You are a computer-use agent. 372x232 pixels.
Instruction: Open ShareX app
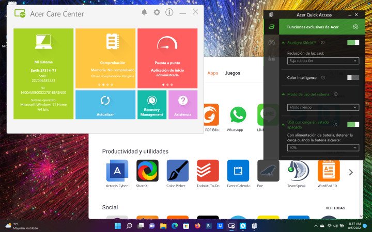point(147,171)
